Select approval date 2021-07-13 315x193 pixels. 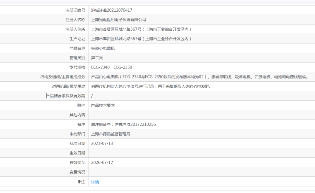[102, 143]
